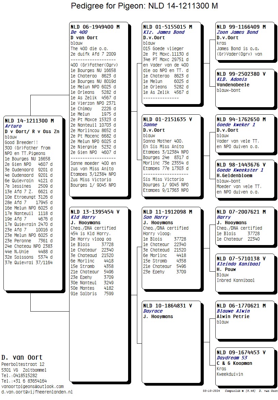Click the d.van.oort@vijfheerenlanden.nl email address
The height and width of the screenshot is (400, 278).
37,392
